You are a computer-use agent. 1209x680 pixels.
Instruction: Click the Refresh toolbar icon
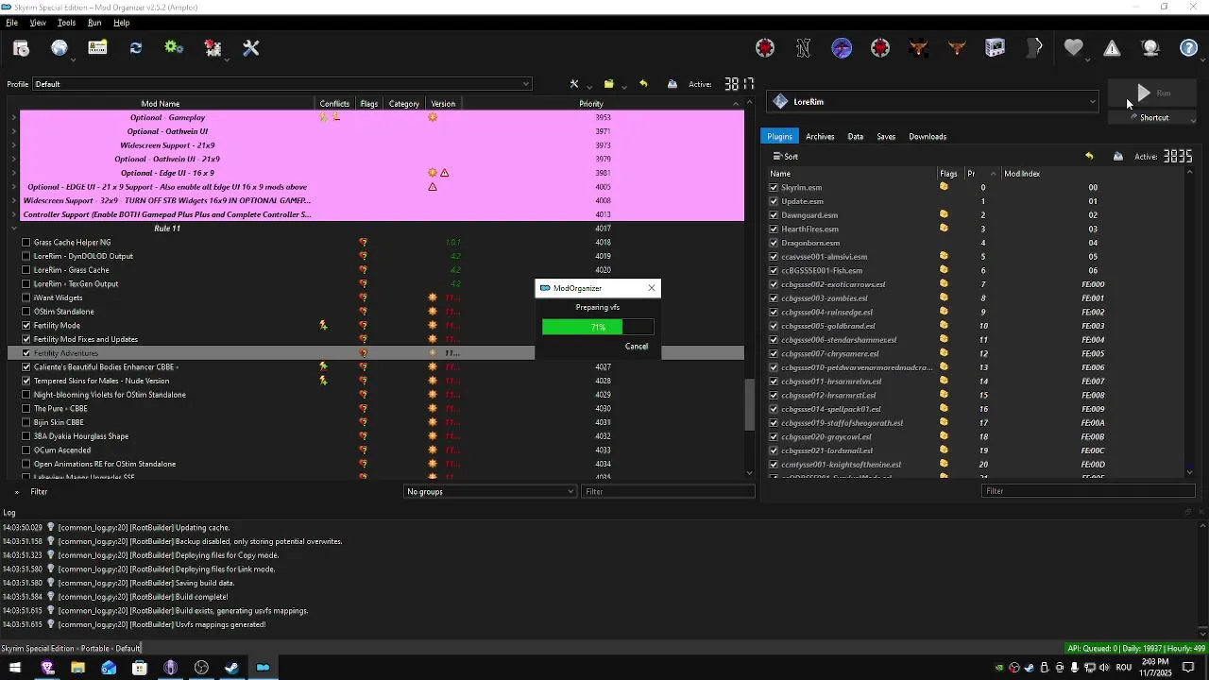pos(136,48)
